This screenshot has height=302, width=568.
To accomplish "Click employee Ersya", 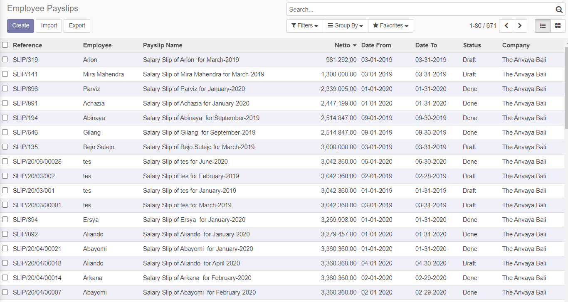I will [91, 220].
